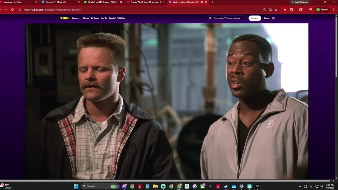Viewport: 338px width, 190px height.
Task: Open the Chrome three-dot menu
Action: pyautogui.click(x=333, y=9)
